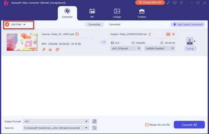Open the scissors cut tool

pyautogui.click(x=50, y=50)
